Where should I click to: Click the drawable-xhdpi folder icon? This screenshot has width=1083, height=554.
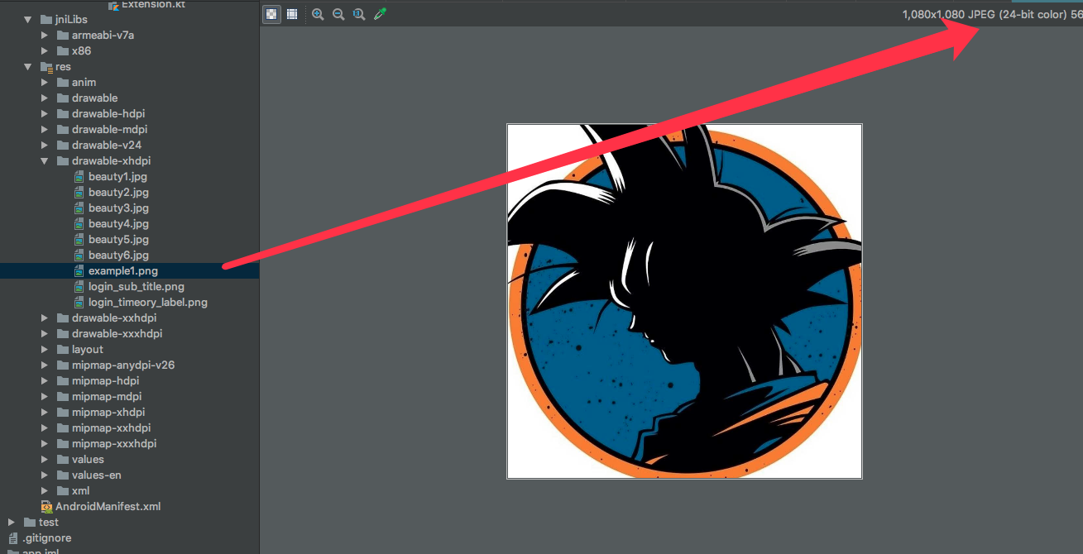[63, 160]
